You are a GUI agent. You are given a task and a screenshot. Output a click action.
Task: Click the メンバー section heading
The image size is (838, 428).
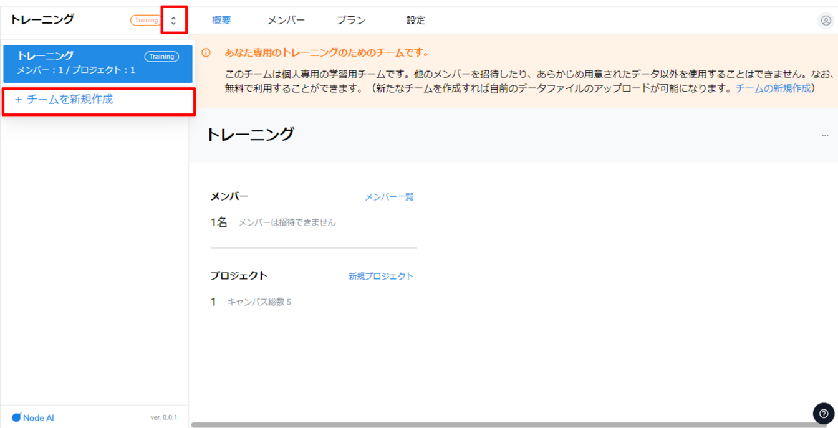coord(229,196)
